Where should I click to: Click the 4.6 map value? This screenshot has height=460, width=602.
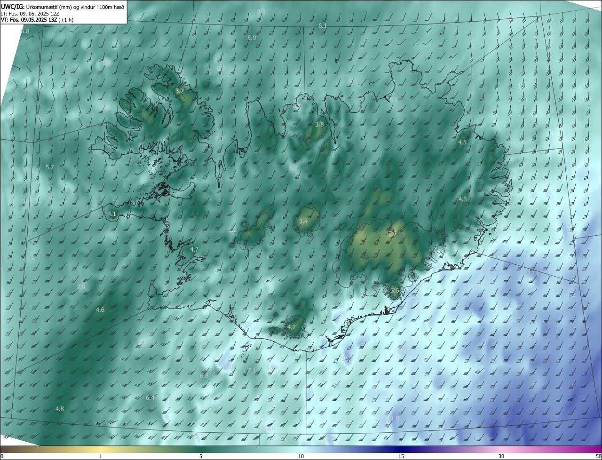point(100,309)
